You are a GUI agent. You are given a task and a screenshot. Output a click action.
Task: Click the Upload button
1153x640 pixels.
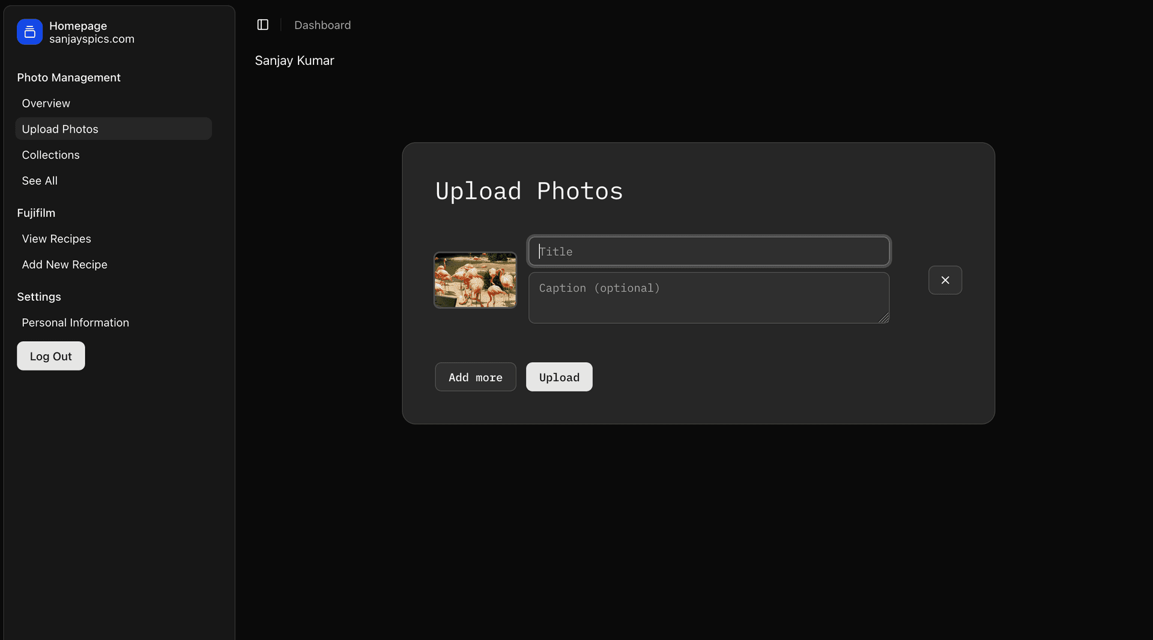559,377
